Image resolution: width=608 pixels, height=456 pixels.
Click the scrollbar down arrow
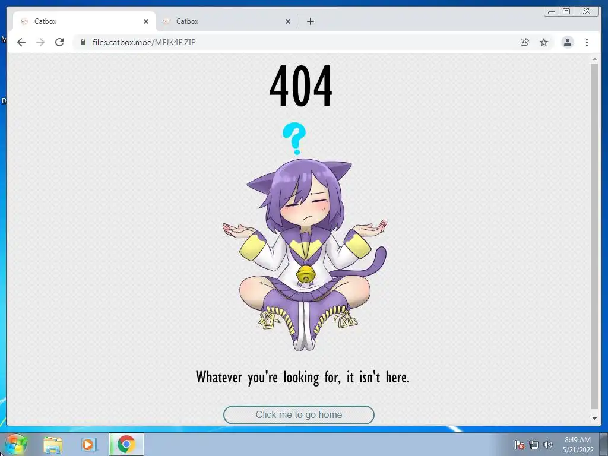594,419
